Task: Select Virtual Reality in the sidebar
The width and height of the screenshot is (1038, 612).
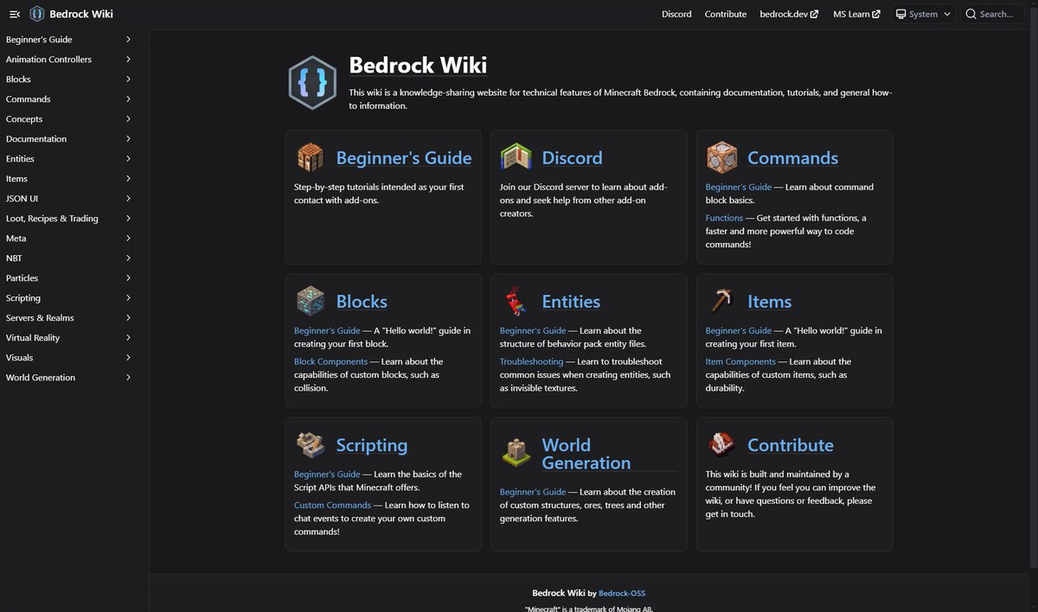Action: [33, 338]
